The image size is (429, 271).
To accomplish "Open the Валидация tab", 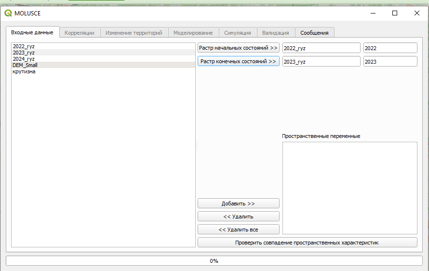I will 276,33.
